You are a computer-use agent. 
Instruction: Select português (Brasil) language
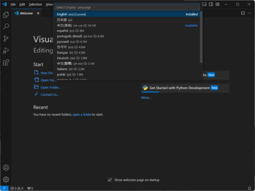127,36
